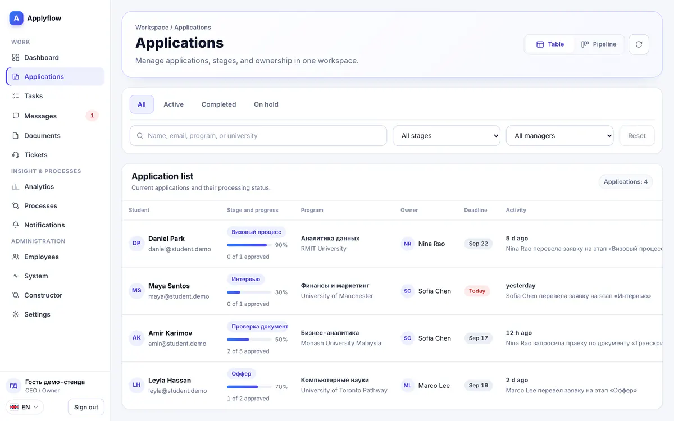
Task: Select the Active filter tab
Action: pos(174,104)
